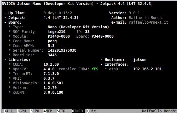This screenshot has width=177, height=113.
Task: Click the board ids value 3448
Action: tap(52, 55)
